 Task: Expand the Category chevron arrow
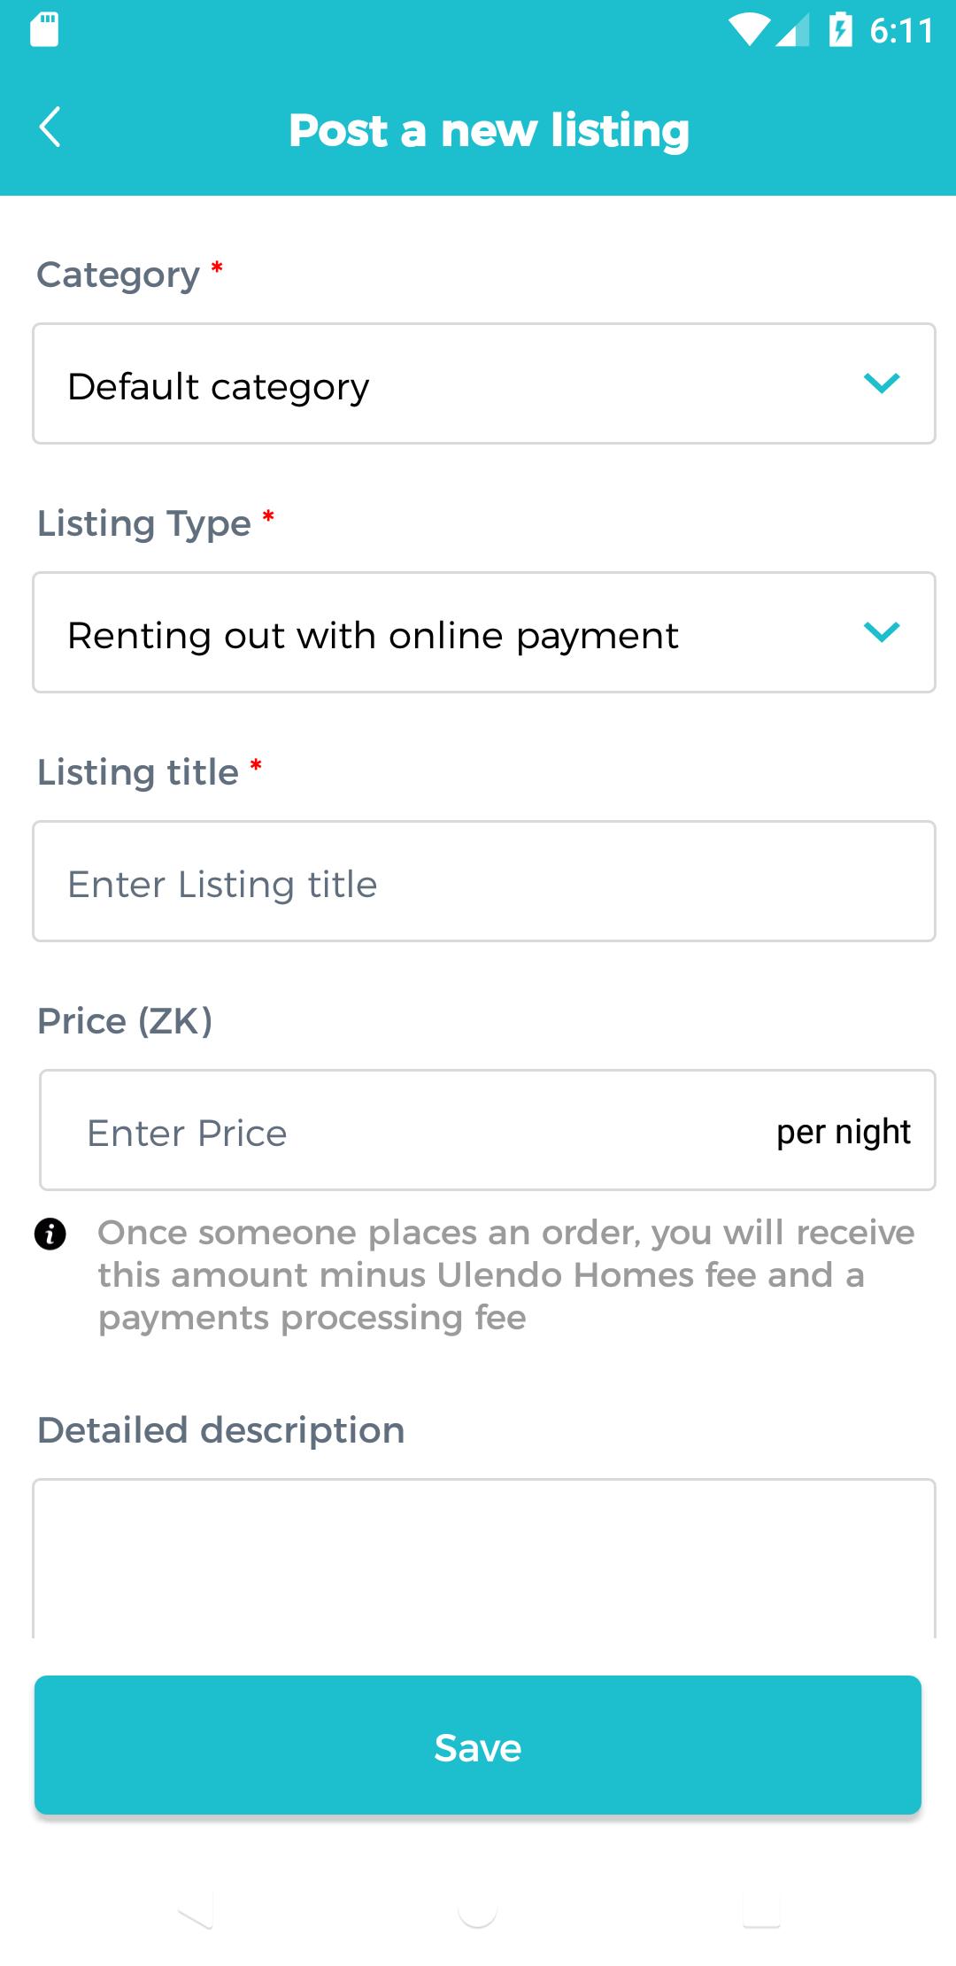coord(882,383)
